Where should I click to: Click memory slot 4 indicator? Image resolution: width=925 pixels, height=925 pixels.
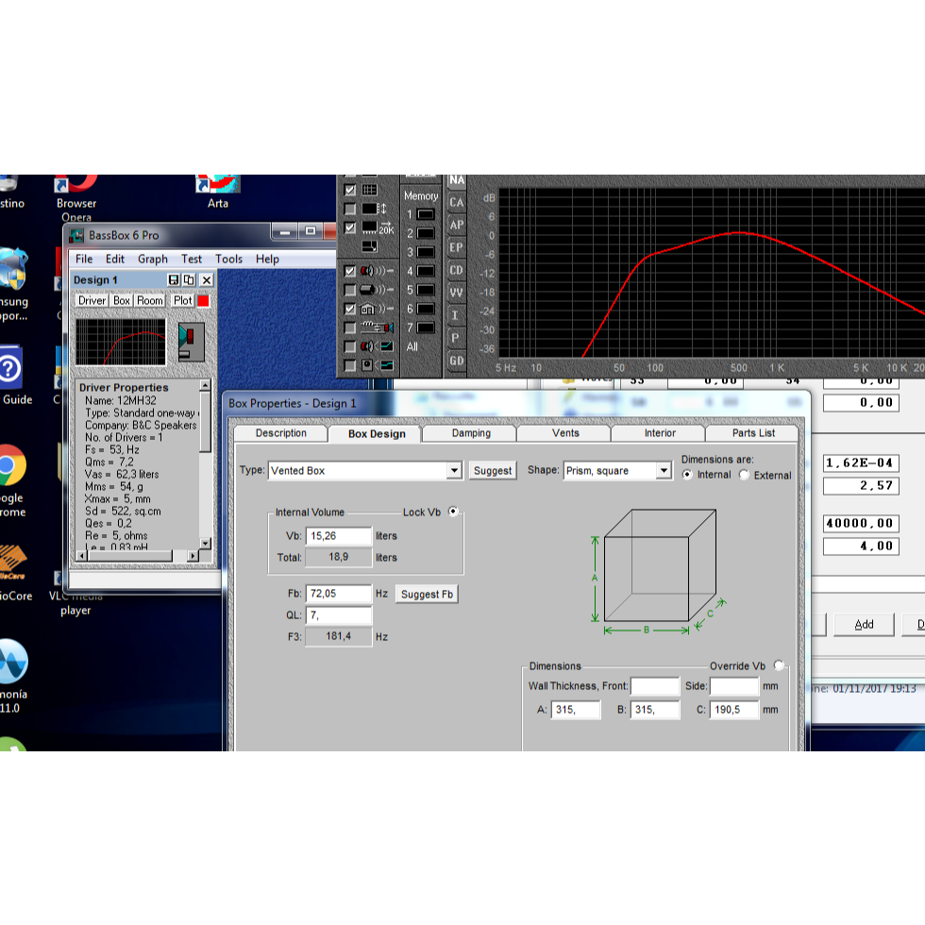[x=426, y=271]
